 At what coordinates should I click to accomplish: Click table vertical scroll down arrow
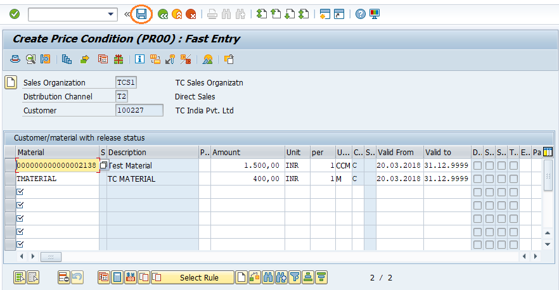pos(548,244)
